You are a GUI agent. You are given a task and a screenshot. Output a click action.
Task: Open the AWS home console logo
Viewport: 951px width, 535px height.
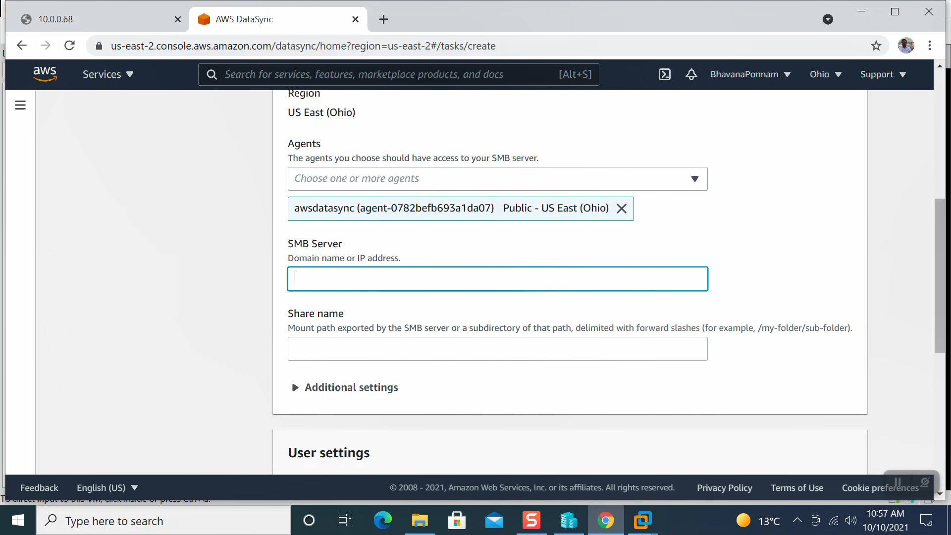coord(45,74)
